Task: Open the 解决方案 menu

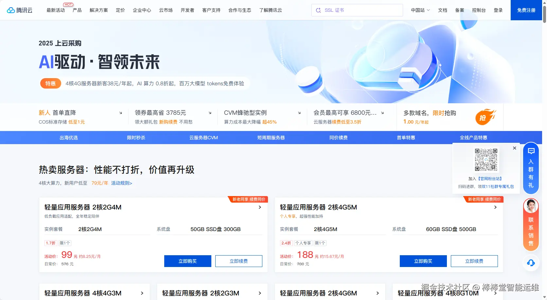Action: click(99, 10)
